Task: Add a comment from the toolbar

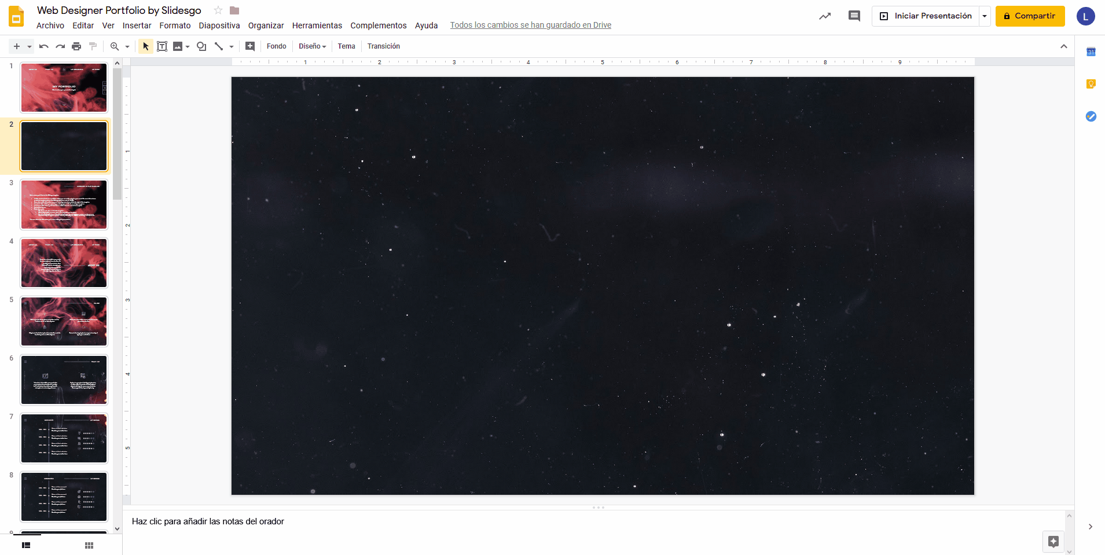Action: [250, 46]
